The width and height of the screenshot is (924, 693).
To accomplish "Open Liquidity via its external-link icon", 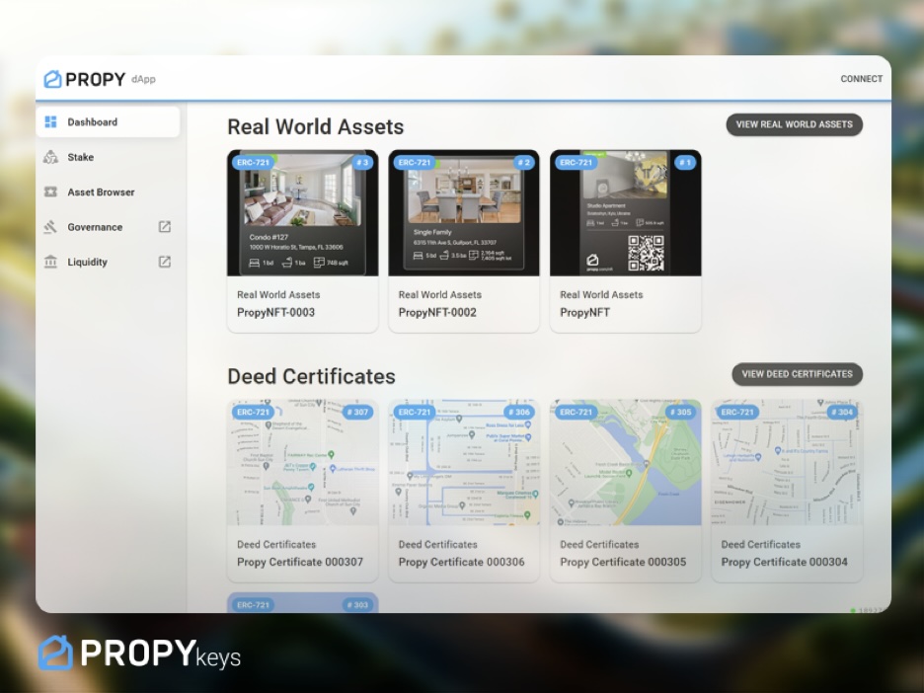I will pyautogui.click(x=166, y=263).
